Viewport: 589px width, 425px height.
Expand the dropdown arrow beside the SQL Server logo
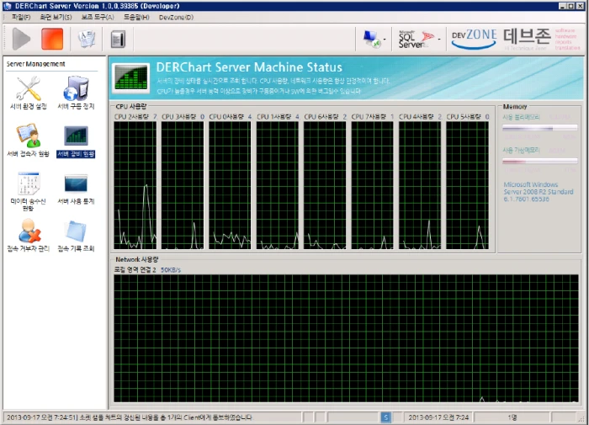pyautogui.click(x=439, y=39)
